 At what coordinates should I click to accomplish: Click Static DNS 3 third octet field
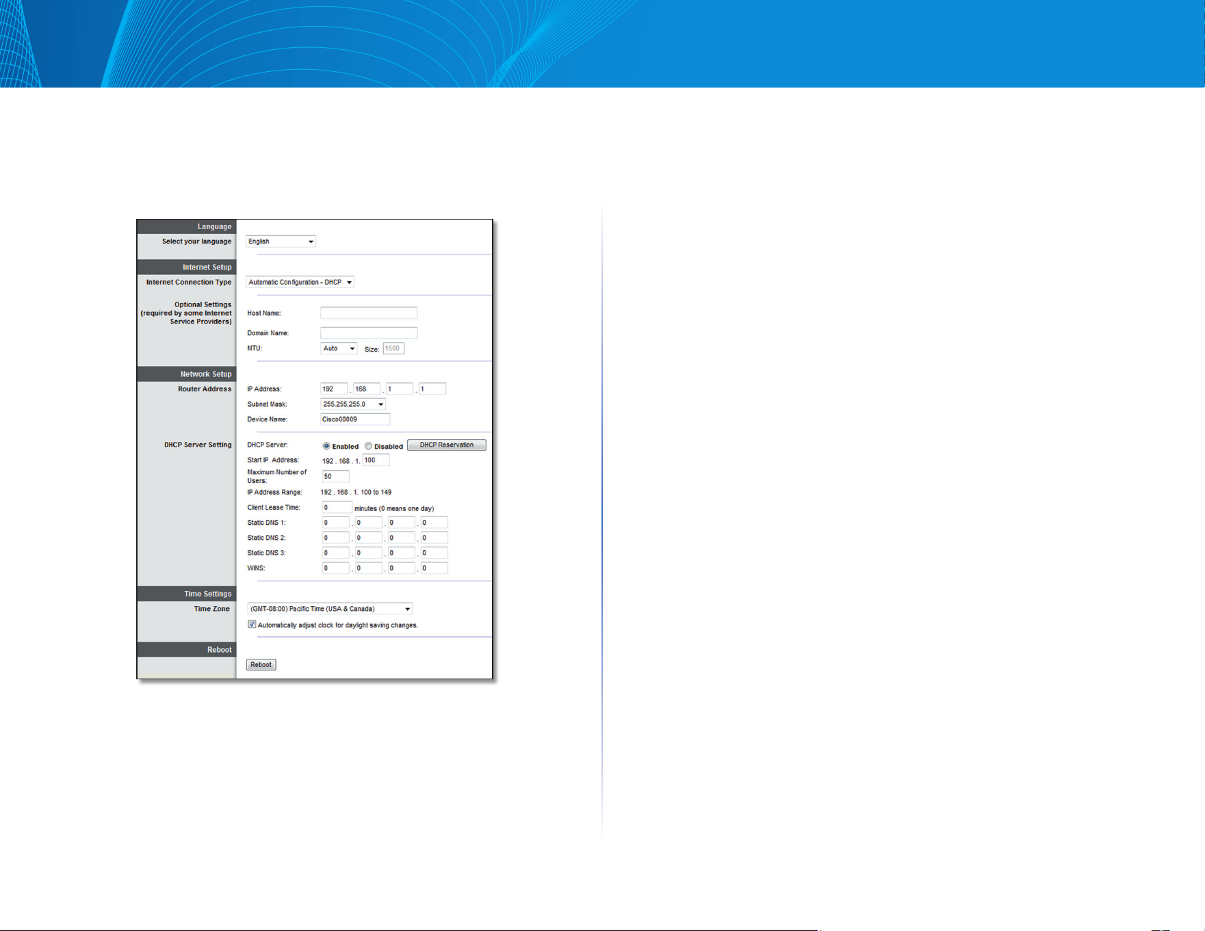[x=402, y=553]
